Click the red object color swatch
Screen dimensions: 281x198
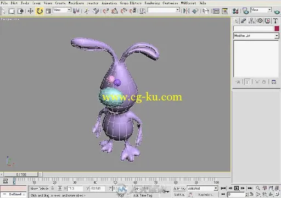click(277, 29)
